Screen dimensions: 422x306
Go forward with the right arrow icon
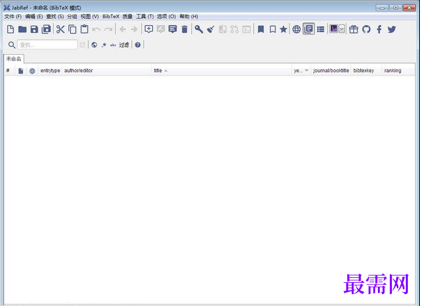134,29
